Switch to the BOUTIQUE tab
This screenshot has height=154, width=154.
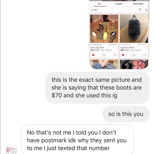pyautogui.click(x=138, y=4)
